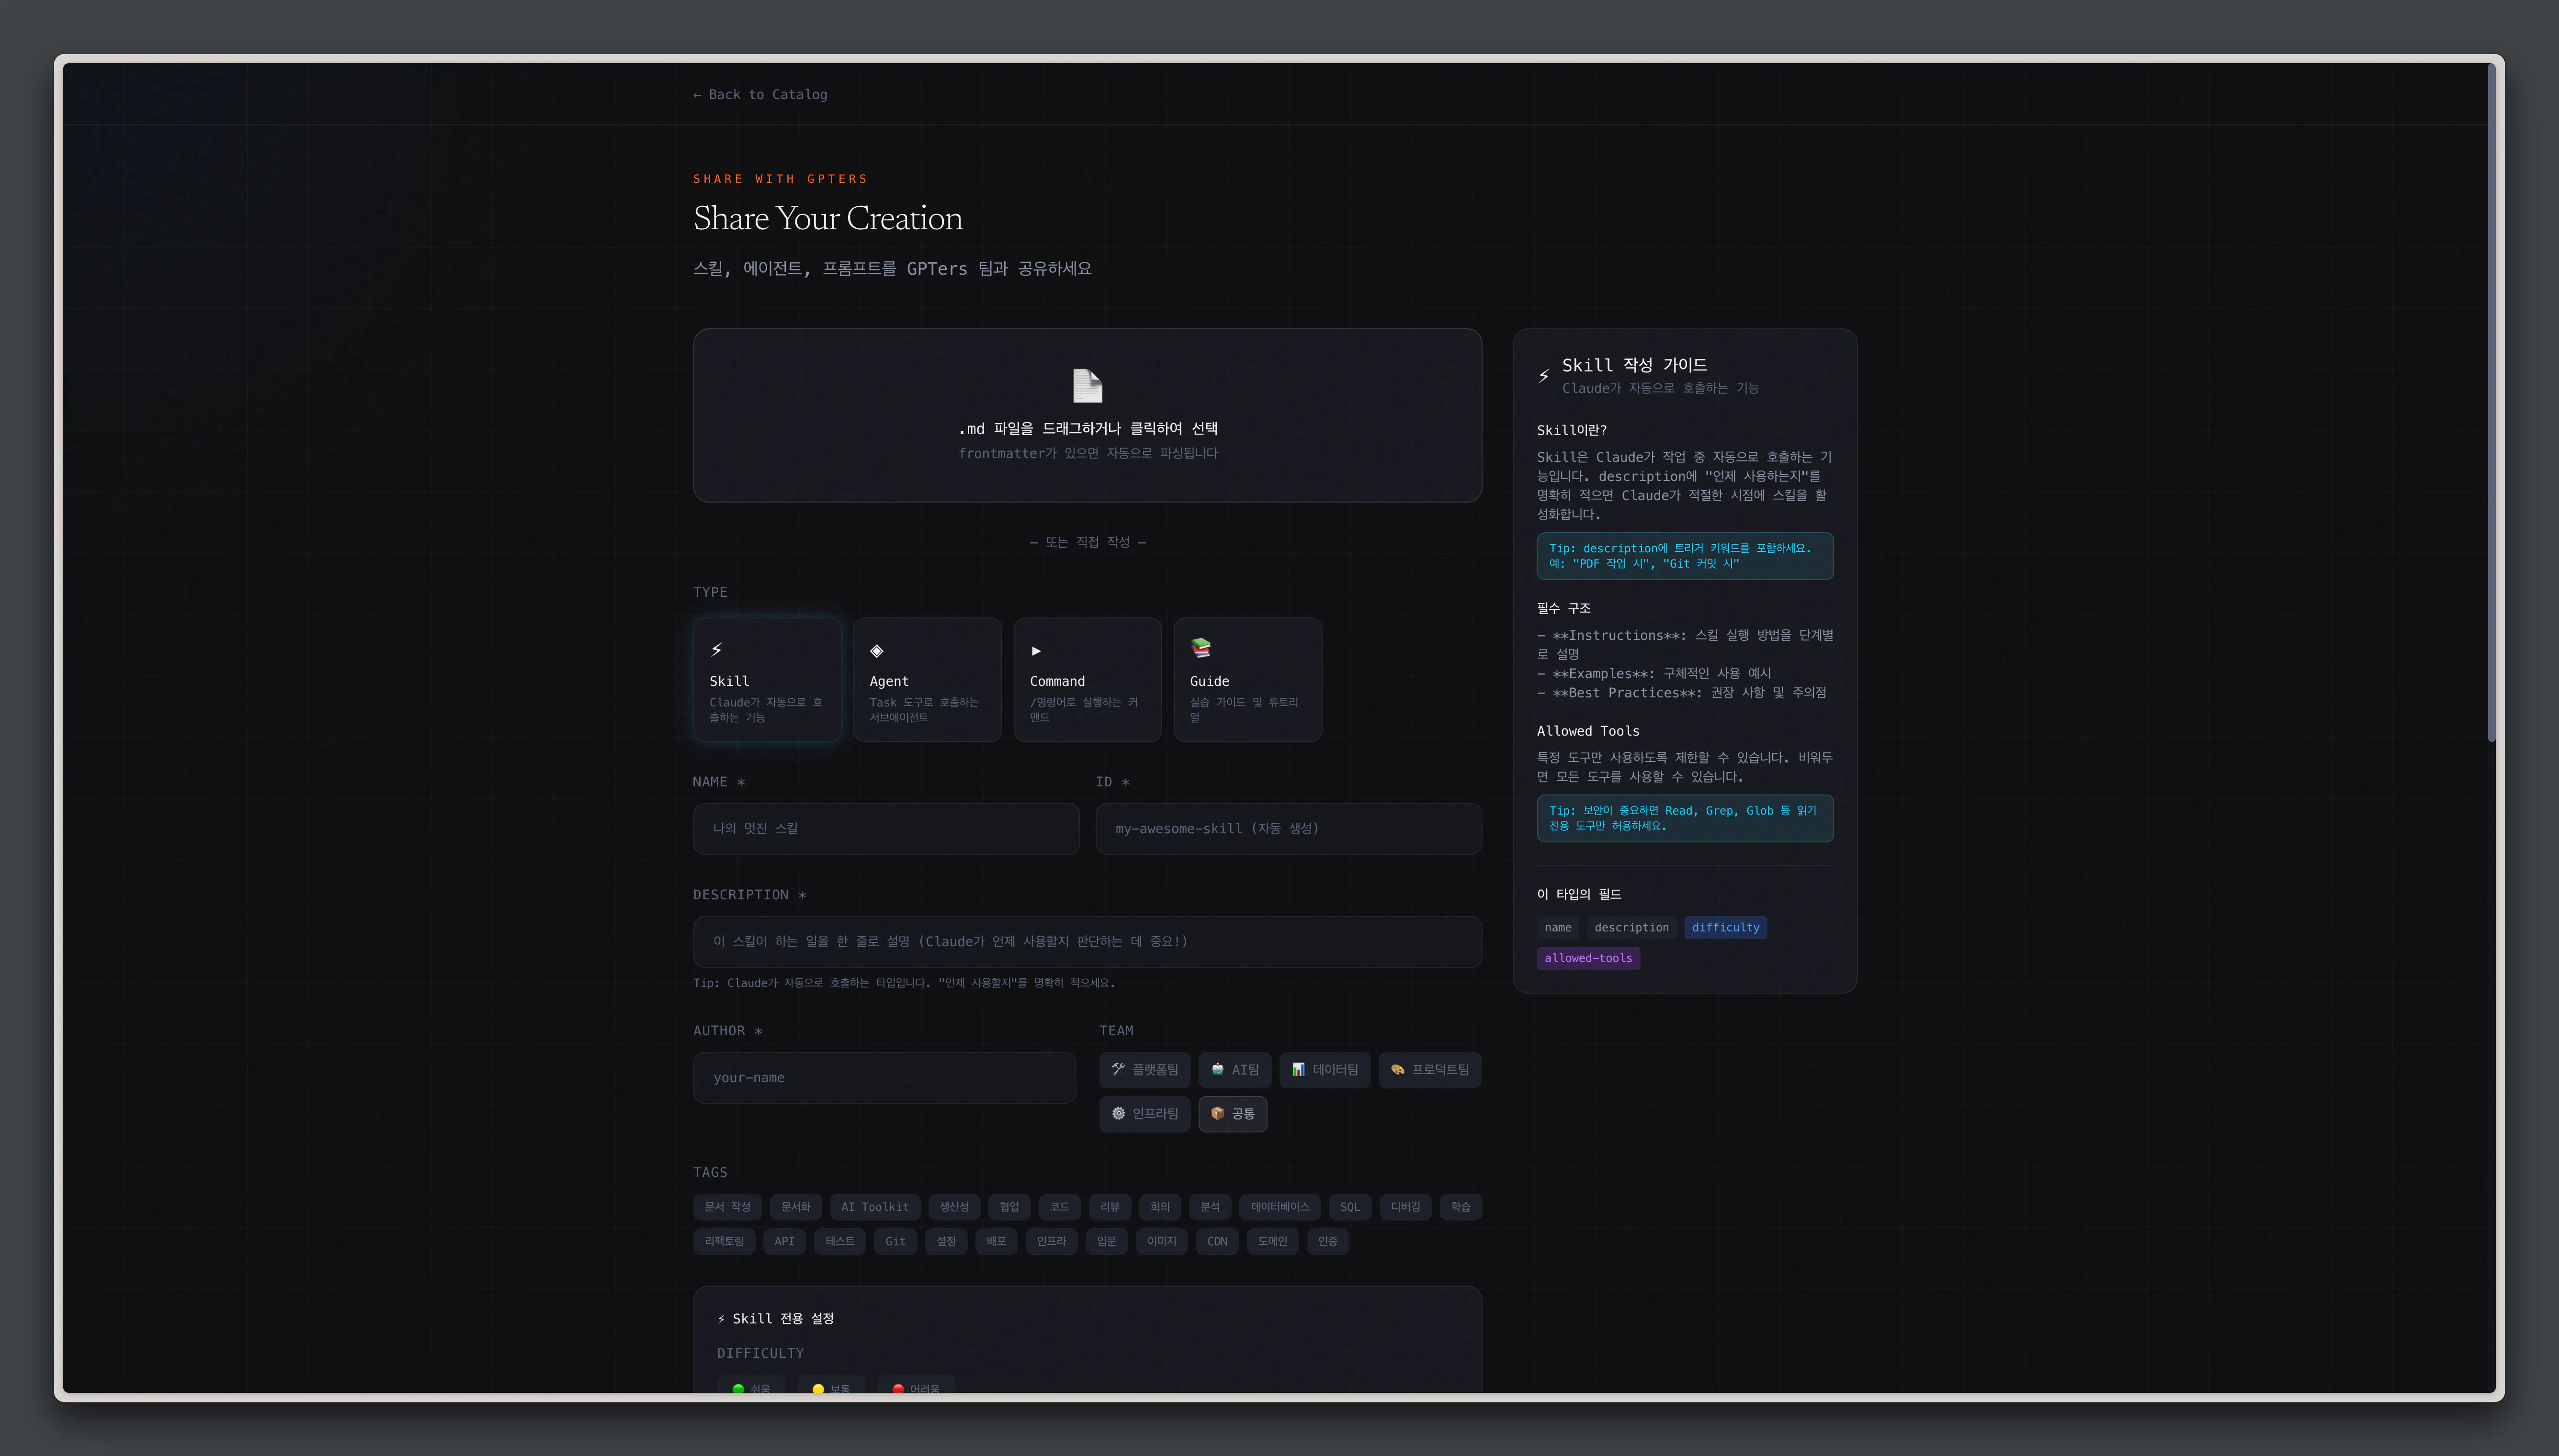Select 플랫폼팀 team with tools icon

click(1144, 1070)
